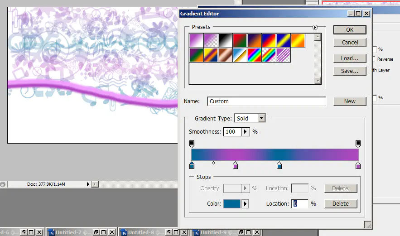400x236 pixels.
Task: Pick the copper metallic gradient preset
Action: (225, 55)
